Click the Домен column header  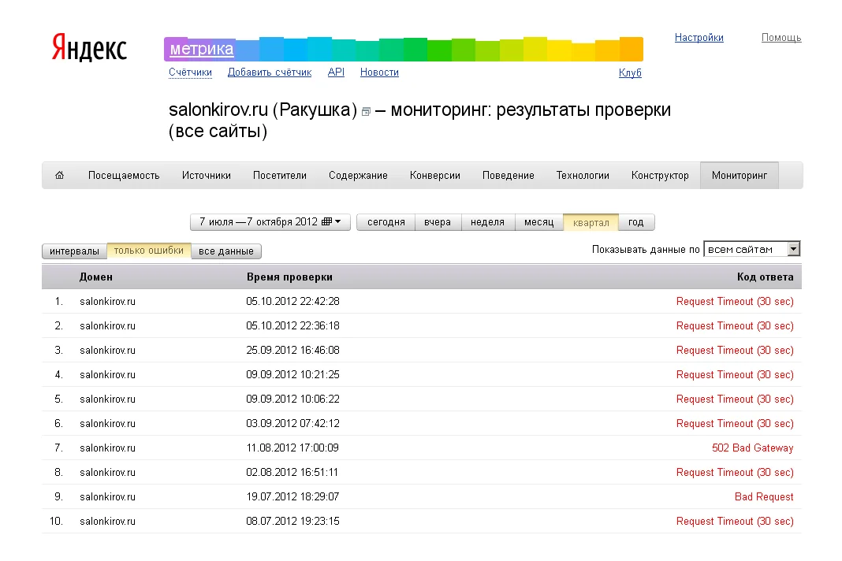pyautogui.click(x=96, y=277)
